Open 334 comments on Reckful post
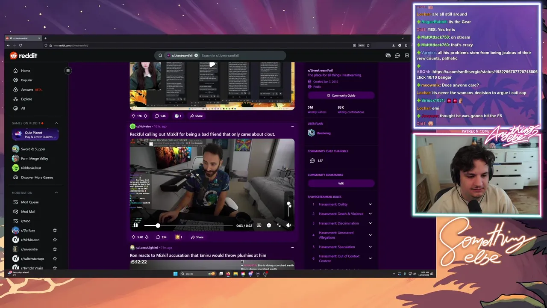 (161, 237)
